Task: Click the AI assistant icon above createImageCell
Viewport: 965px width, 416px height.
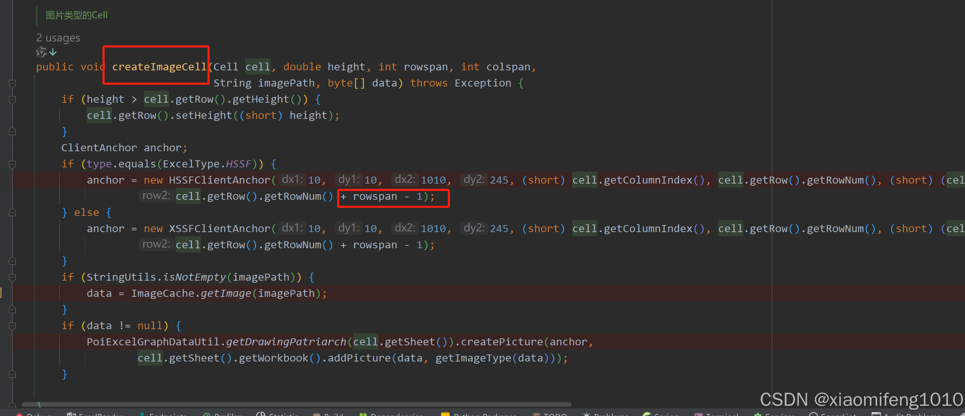Action: (x=41, y=52)
